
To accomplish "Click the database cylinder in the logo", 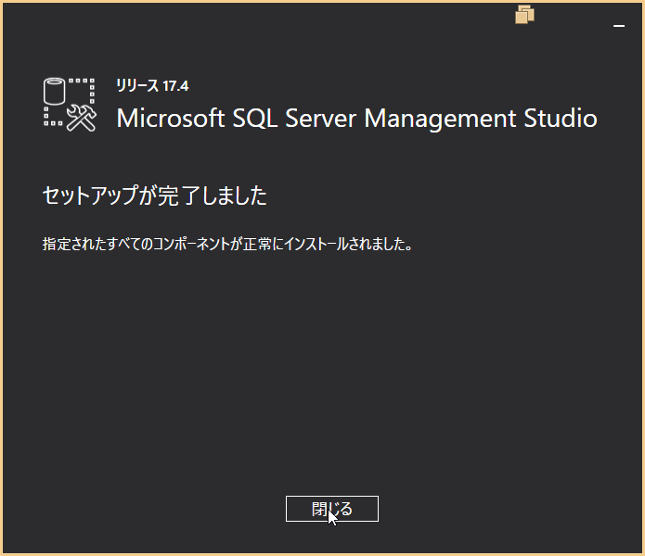I will pyautogui.click(x=56, y=91).
